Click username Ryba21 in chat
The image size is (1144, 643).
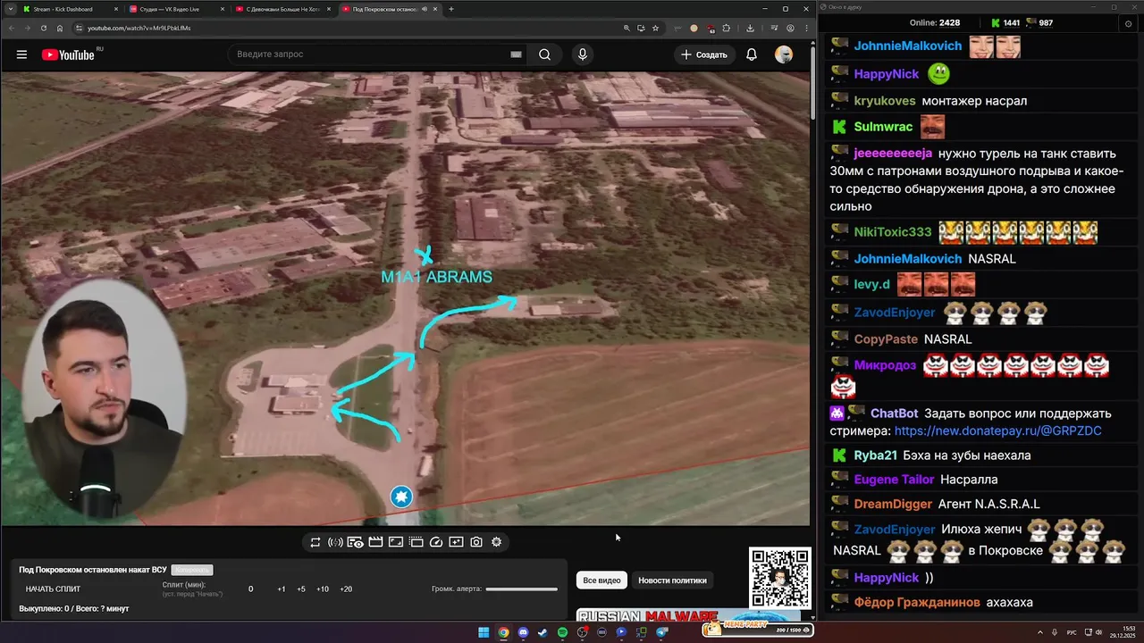(x=875, y=455)
